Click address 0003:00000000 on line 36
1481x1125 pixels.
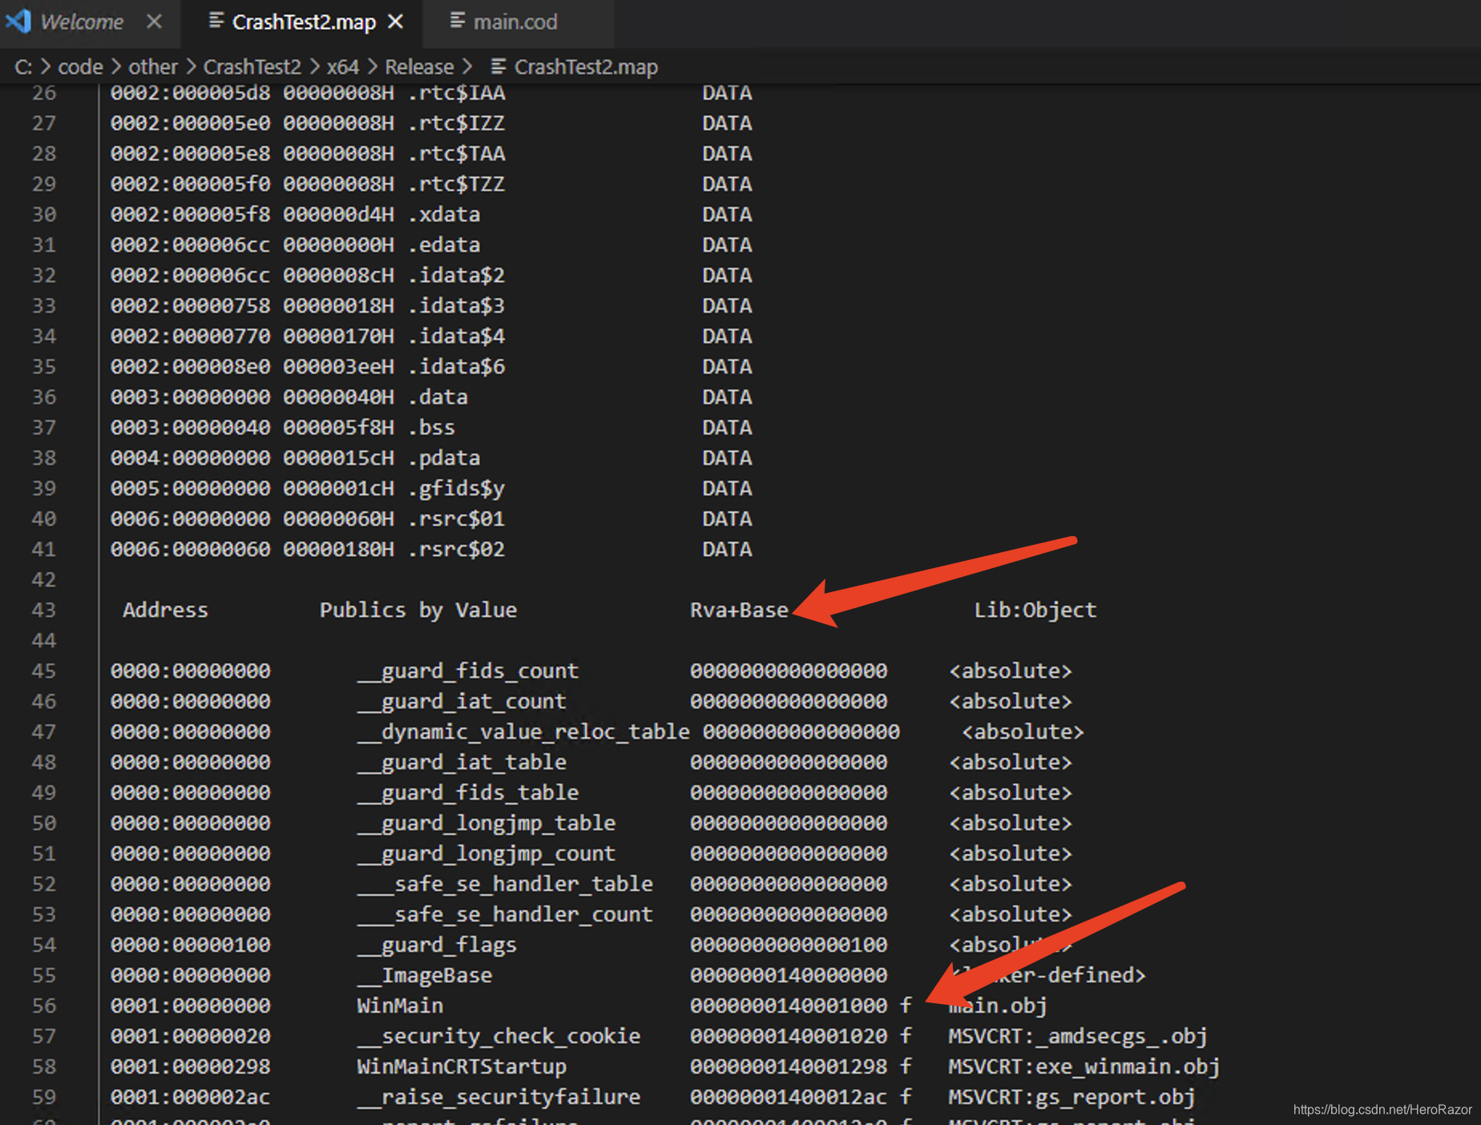click(x=191, y=397)
